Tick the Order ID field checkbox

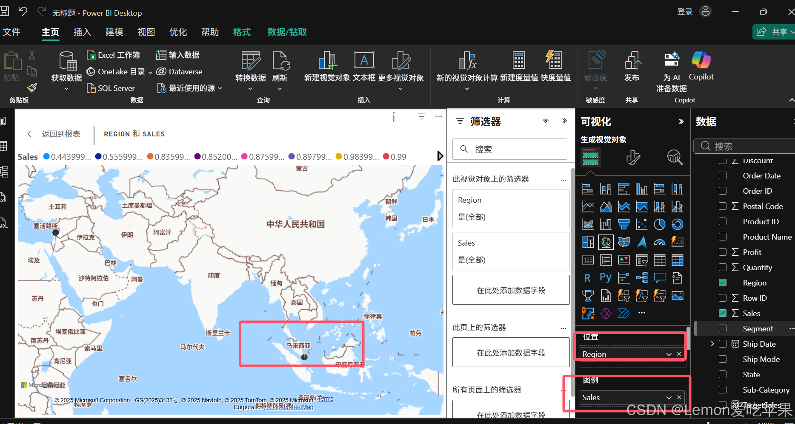[723, 191]
